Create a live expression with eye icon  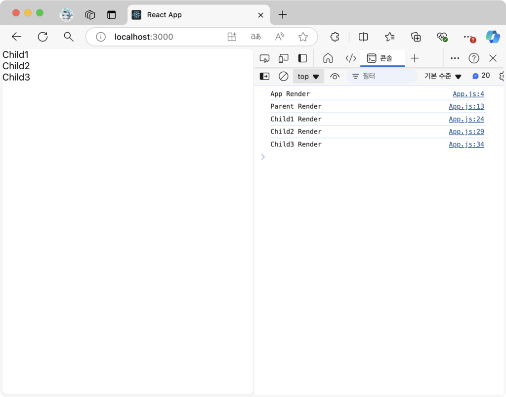pyautogui.click(x=335, y=76)
